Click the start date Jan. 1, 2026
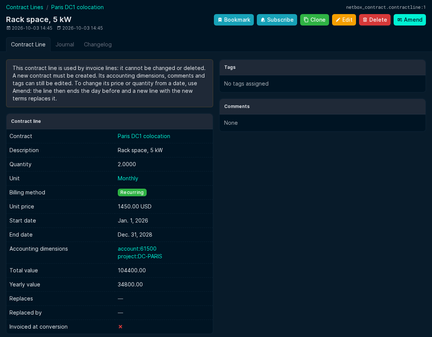Image resolution: width=432 pixels, height=337 pixels. tap(133, 221)
